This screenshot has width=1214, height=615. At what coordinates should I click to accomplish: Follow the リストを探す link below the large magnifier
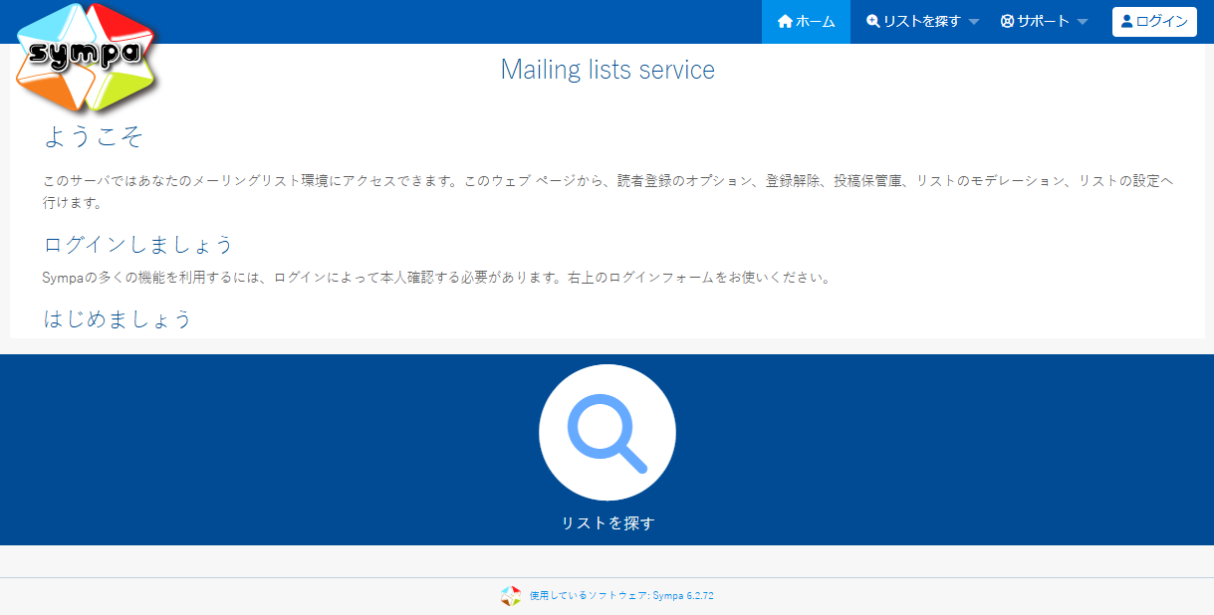tap(607, 523)
